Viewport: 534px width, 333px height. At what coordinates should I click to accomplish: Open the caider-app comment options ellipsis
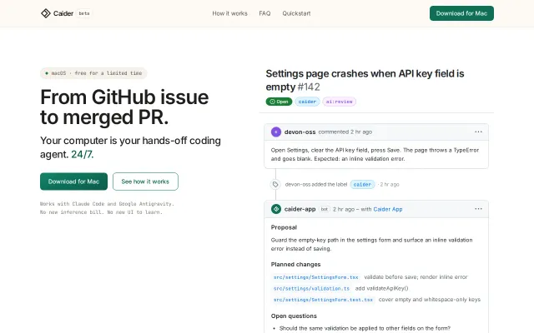click(478, 209)
